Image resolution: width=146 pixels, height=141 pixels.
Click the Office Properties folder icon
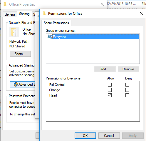pos(5,4)
